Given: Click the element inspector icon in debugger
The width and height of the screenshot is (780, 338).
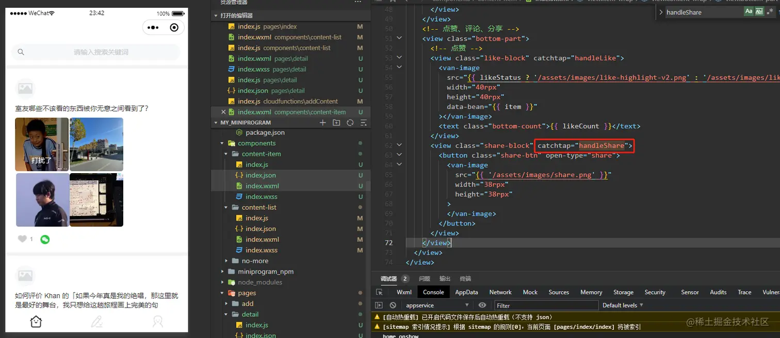Looking at the screenshot, I should (379, 292).
